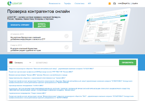The image size is (145, 101).
Task: Open the Тарифы menu item
Action: (x=67, y=4)
